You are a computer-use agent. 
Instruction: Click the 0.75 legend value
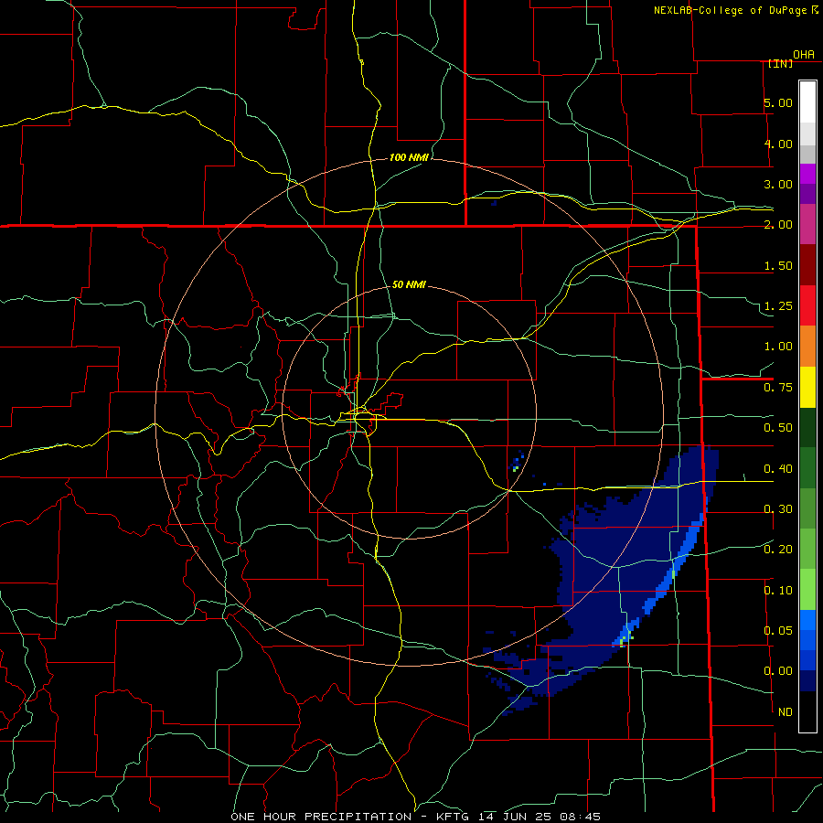click(x=778, y=388)
